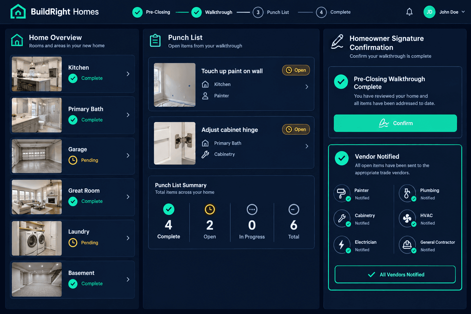Click the Confirm signature button
Image resolution: width=471 pixels, height=314 pixels.
395,123
